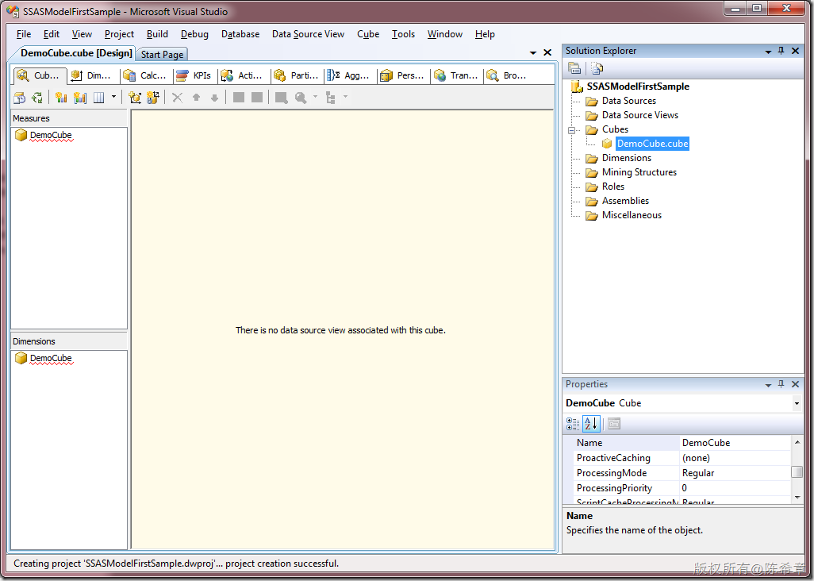Screen dimensions: 814x581
Task: Click the Add Cube Dimension toolbar icon
Action: click(x=135, y=98)
